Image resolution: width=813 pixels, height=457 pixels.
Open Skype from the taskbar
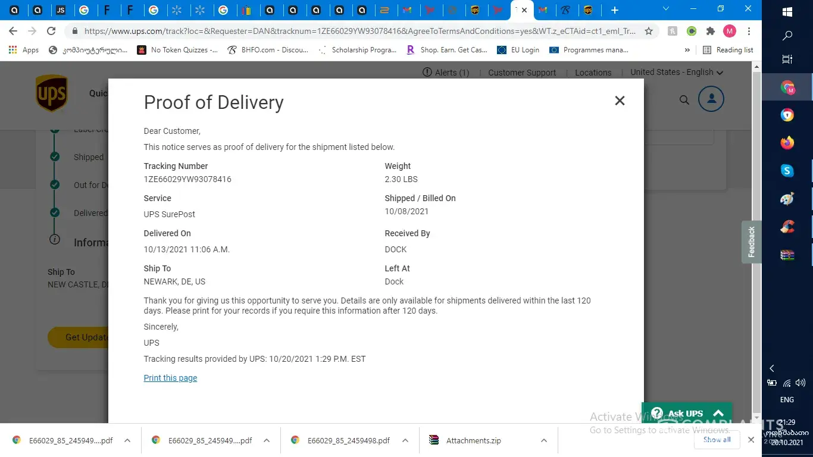pos(787,171)
